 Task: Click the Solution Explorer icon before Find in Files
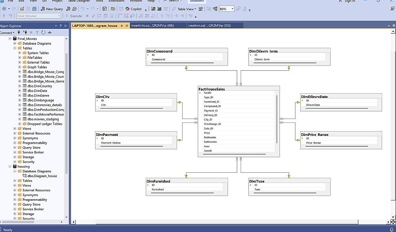coord(105,9)
